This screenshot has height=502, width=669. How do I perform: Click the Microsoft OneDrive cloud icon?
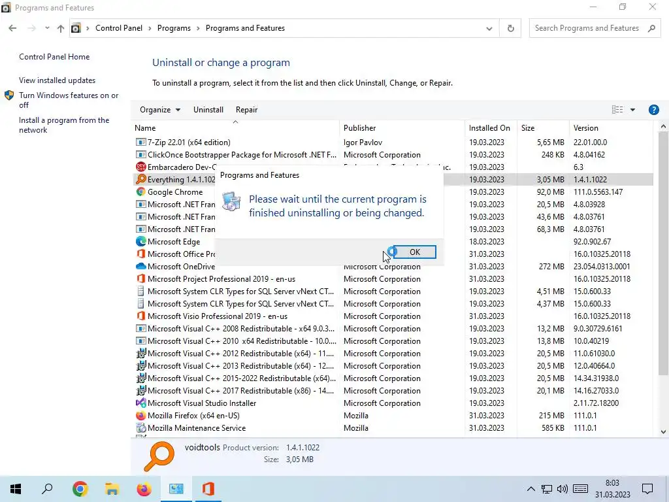(140, 267)
